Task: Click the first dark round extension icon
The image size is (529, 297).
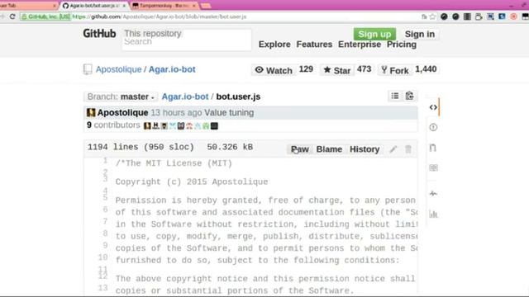Action: click(x=444, y=16)
